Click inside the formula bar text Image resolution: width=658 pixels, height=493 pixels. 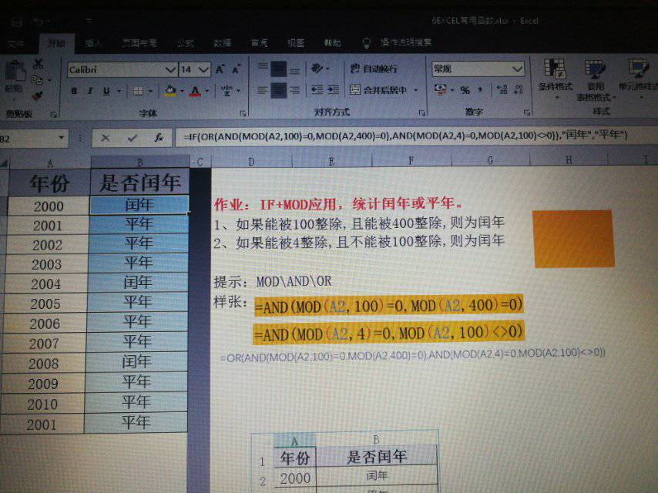(x=405, y=136)
